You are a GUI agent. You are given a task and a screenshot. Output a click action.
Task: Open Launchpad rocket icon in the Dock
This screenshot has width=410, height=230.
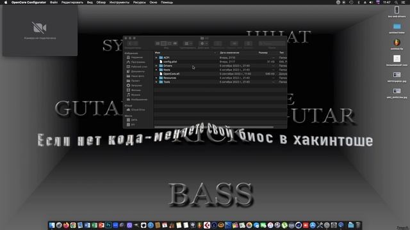coord(59,226)
